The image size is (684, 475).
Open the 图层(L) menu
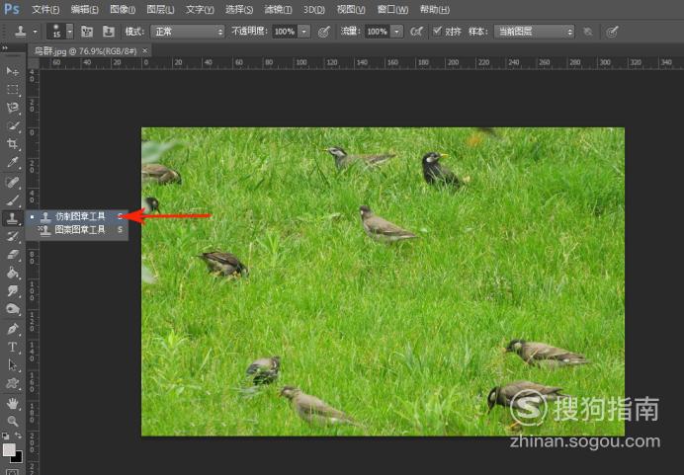[x=160, y=9]
